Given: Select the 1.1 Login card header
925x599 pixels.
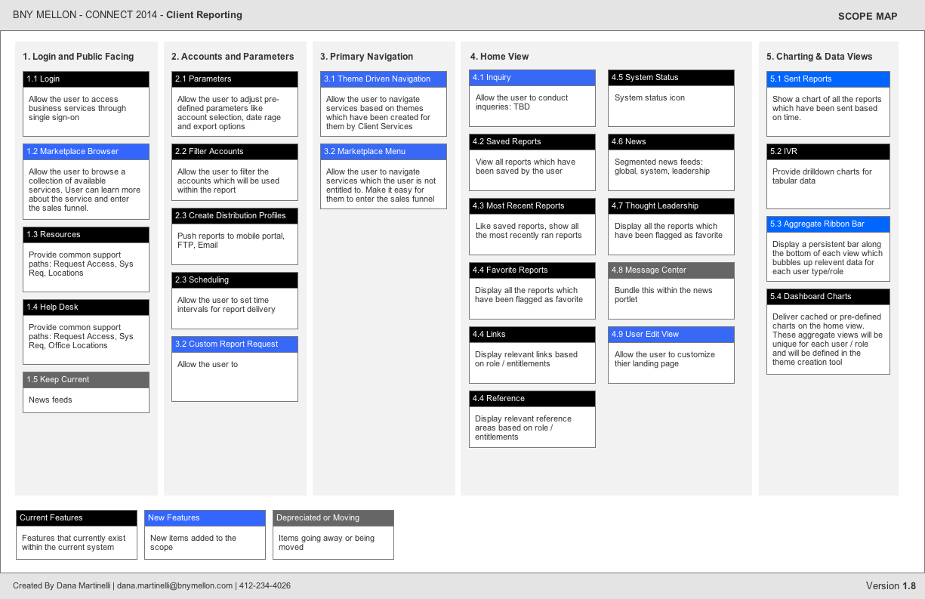Looking at the screenshot, I should coord(86,79).
